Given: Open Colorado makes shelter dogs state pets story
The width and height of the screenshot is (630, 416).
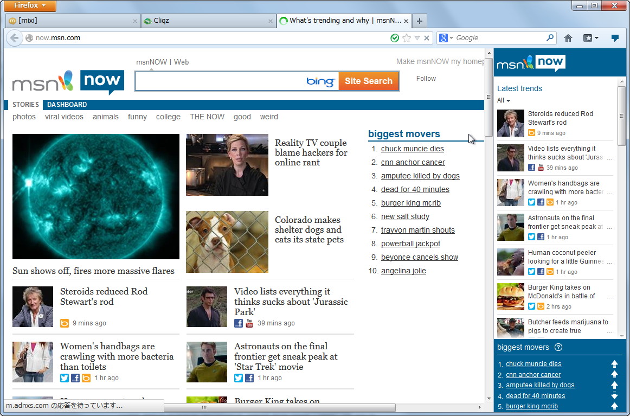Looking at the screenshot, I should (310, 230).
